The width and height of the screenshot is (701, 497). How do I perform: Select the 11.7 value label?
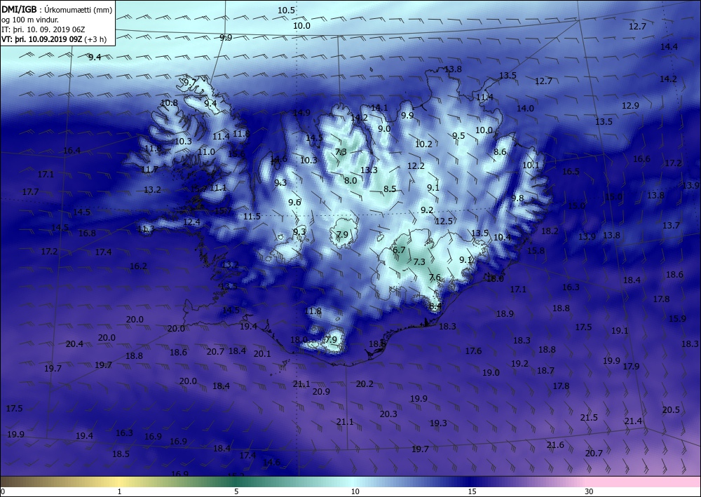[x=149, y=170]
